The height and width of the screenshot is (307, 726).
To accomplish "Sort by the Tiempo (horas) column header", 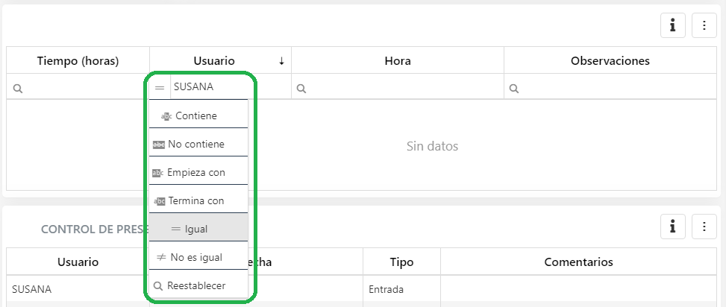I will point(78,61).
